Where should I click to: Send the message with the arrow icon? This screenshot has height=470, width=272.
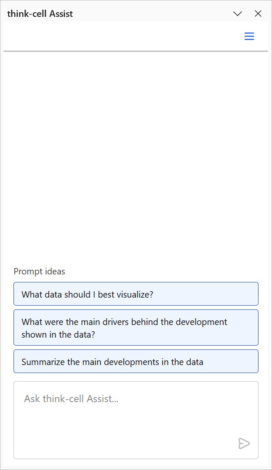coord(244,443)
